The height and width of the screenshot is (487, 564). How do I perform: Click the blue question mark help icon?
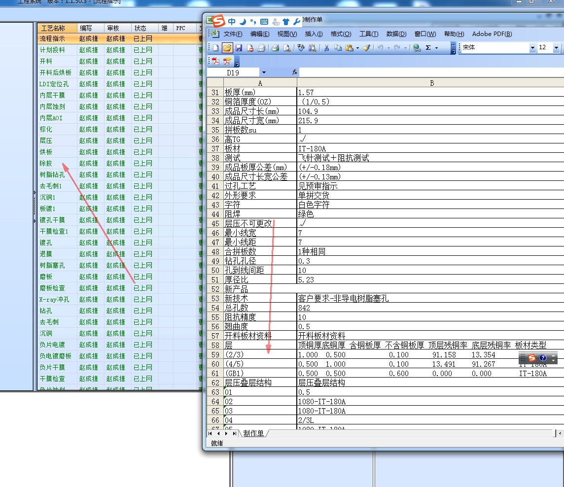(x=543, y=357)
